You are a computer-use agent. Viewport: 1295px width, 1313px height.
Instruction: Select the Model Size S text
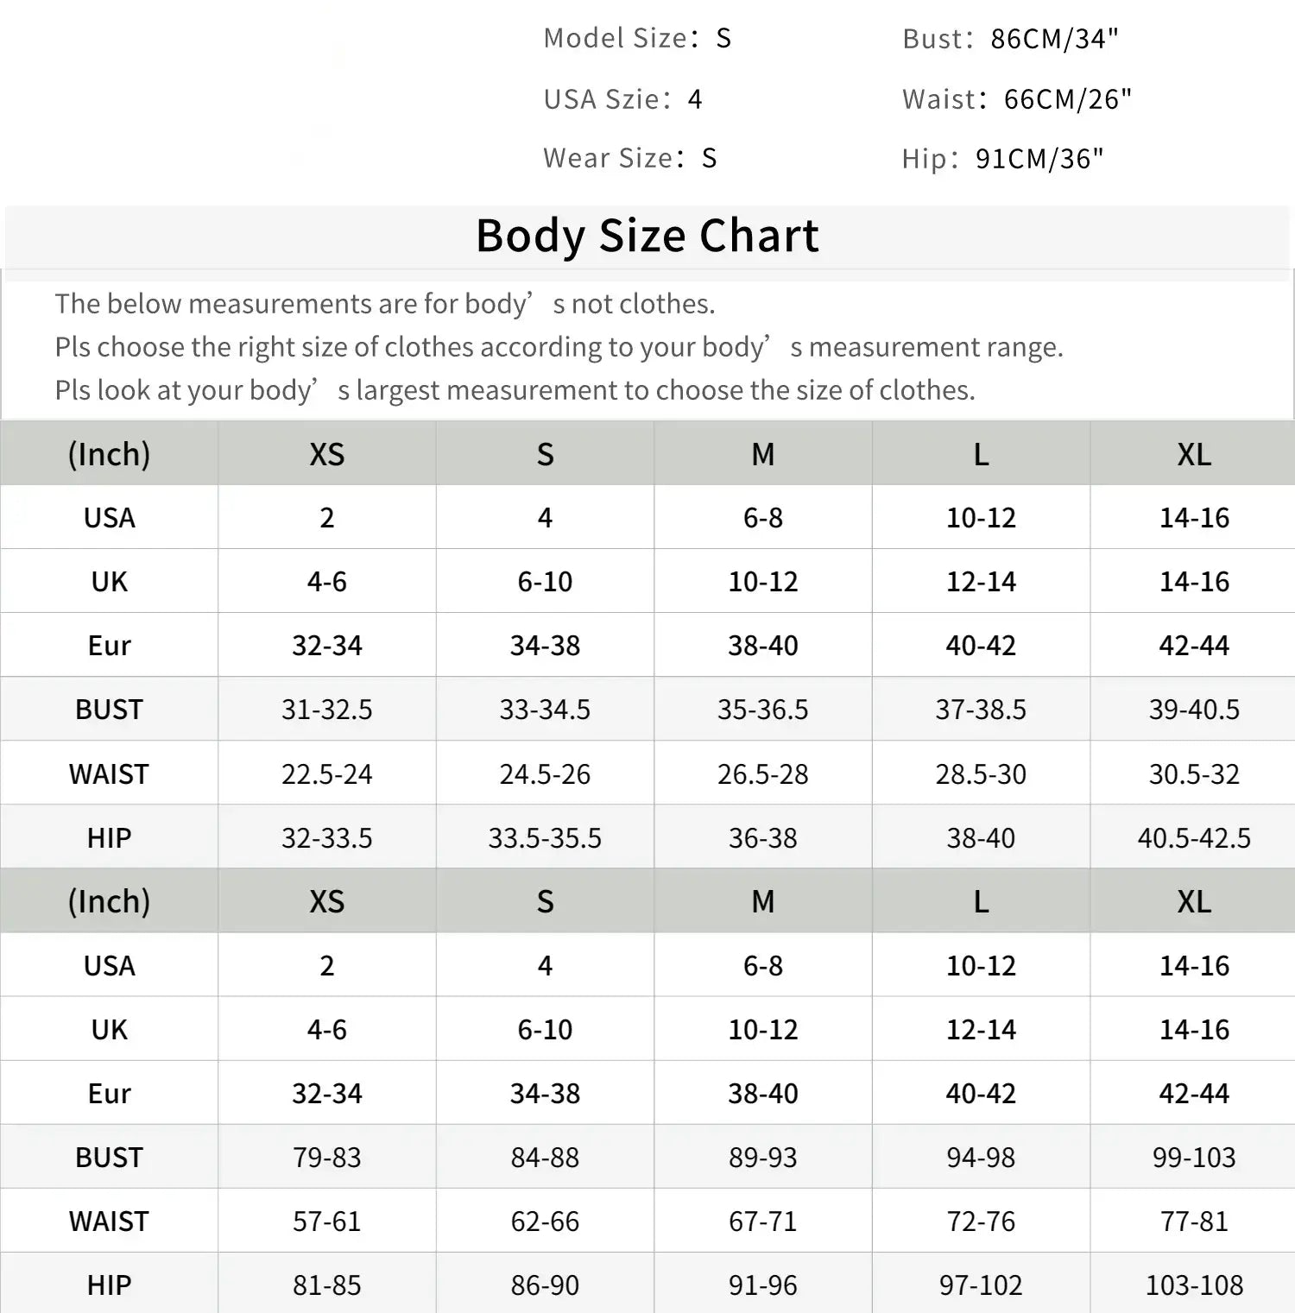[x=637, y=38]
